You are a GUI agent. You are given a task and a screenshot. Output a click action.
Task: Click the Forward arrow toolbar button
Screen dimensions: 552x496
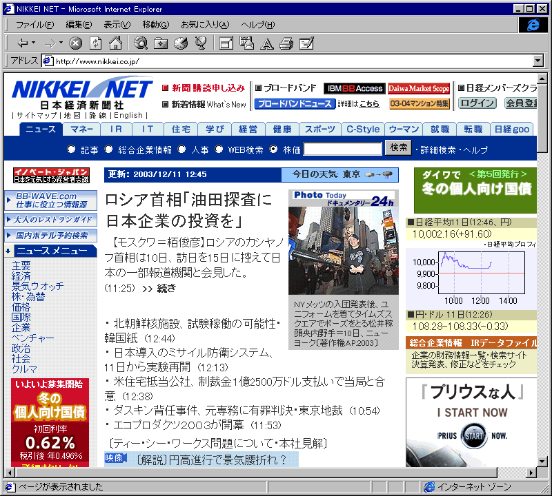pyautogui.click(x=50, y=43)
